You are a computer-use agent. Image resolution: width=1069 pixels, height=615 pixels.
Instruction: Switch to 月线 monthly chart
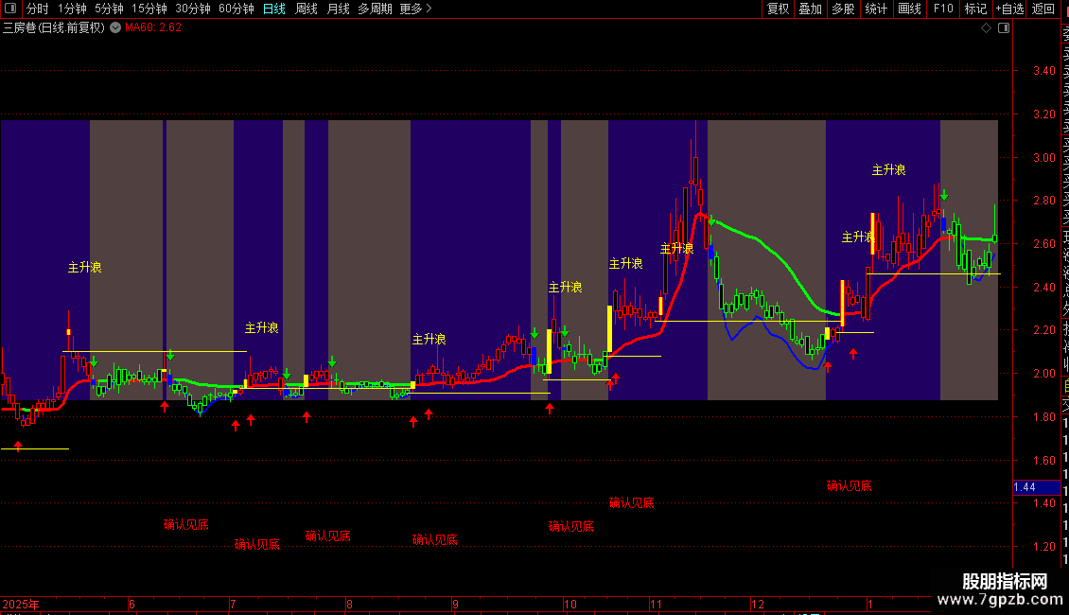(338, 9)
